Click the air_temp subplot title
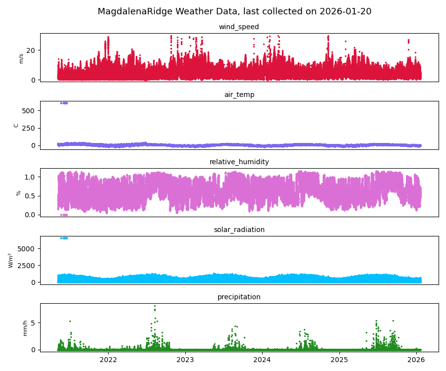The image size is (446, 371). (239, 94)
